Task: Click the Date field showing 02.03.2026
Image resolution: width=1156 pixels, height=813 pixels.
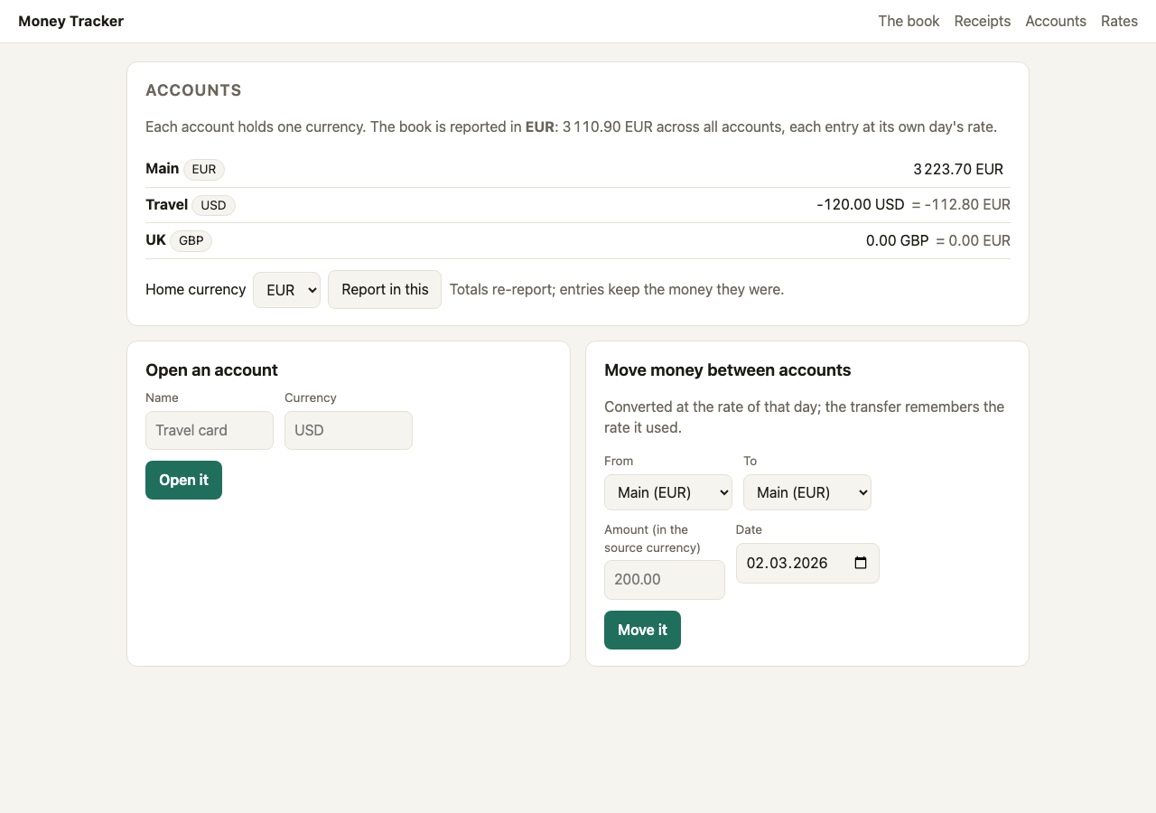Action: (807, 563)
